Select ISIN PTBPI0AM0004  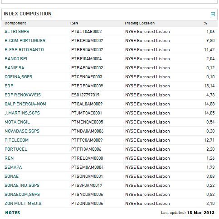[87, 59]
